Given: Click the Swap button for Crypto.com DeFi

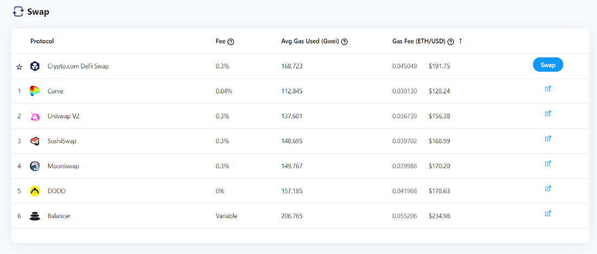Looking at the screenshot, I should [x=548, y=65].
